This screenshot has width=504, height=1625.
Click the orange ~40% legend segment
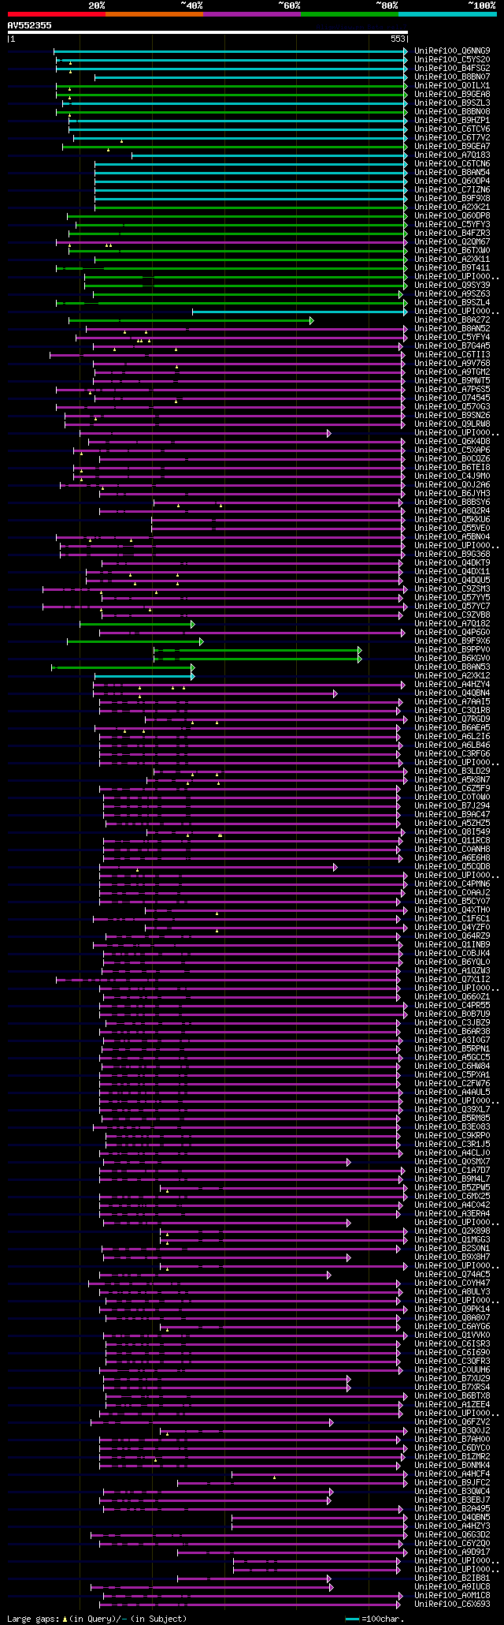tap(154, 14)
